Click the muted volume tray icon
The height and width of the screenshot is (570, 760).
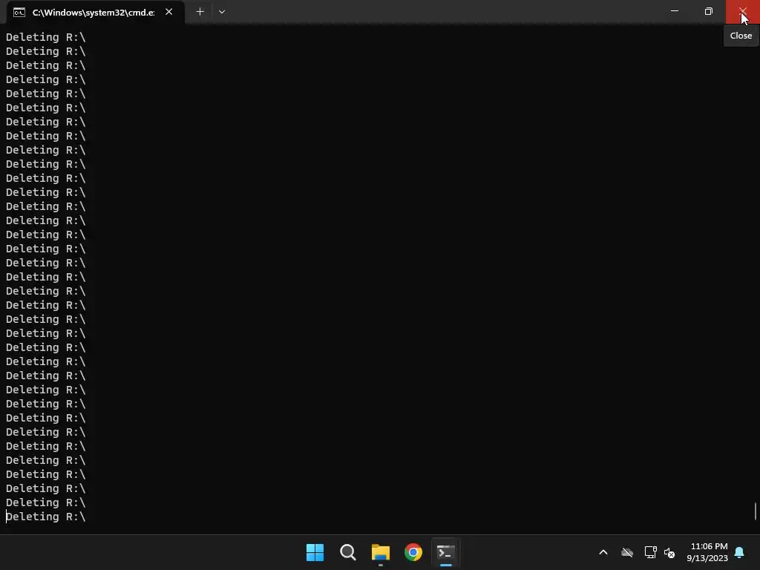(669, 552)
